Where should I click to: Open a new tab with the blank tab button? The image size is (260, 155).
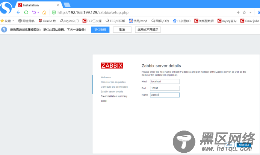click(67, 5)
